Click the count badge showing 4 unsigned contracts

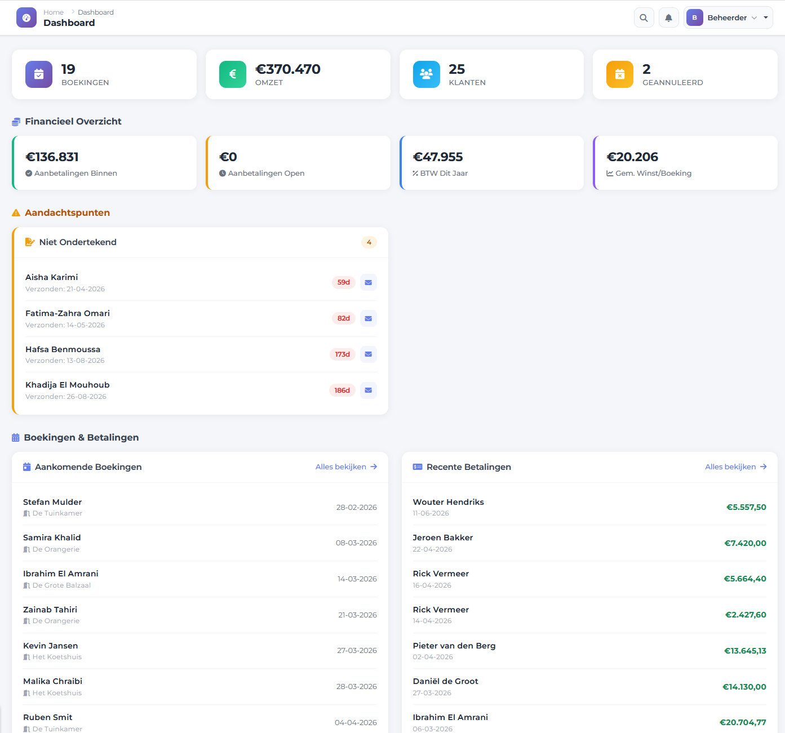coord(369,242)
